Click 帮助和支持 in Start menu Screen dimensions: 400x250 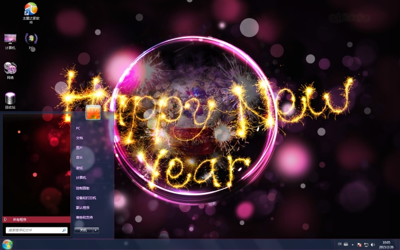pos(84,217)
